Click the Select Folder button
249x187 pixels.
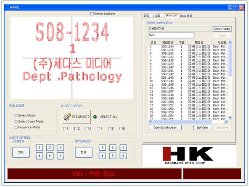[x=222, y=29]
